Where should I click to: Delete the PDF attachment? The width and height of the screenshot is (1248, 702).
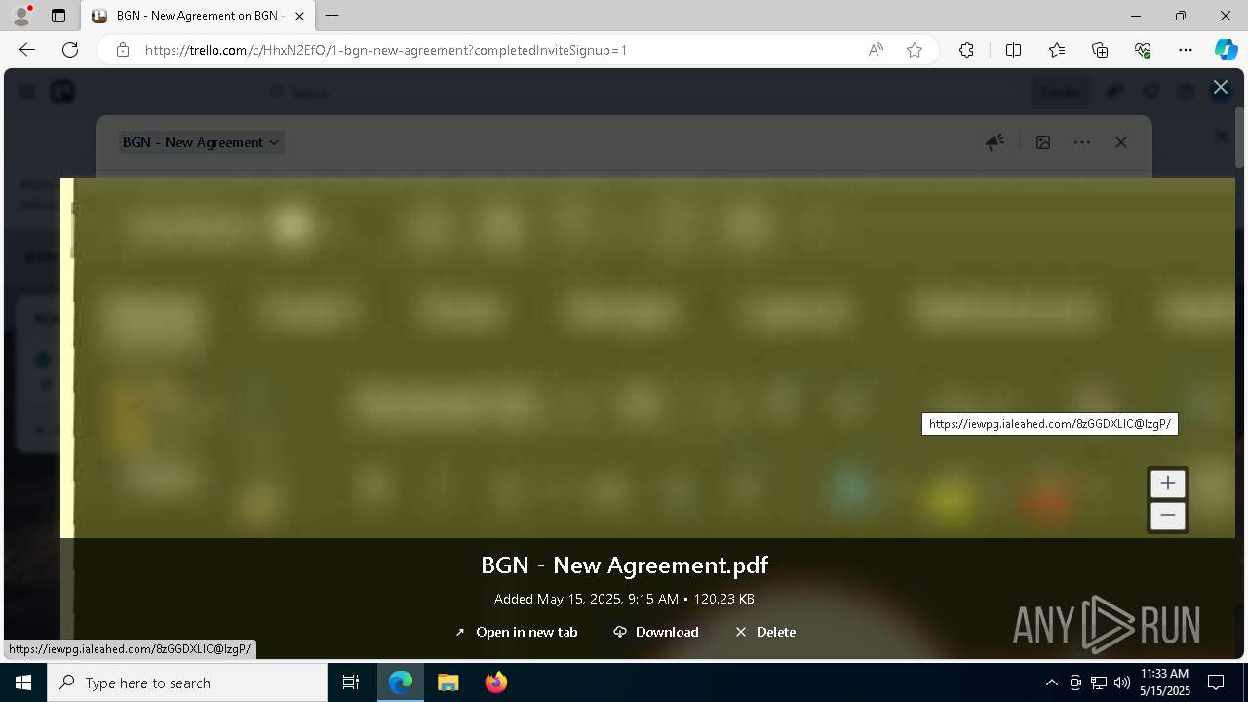point(765,632)
